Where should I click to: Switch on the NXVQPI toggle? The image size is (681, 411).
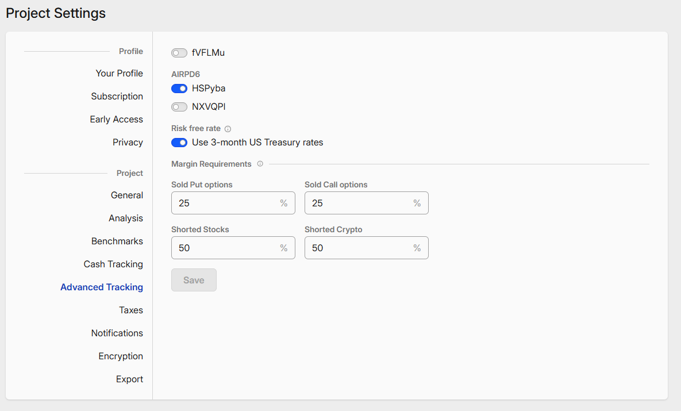[x=179, y=107]
